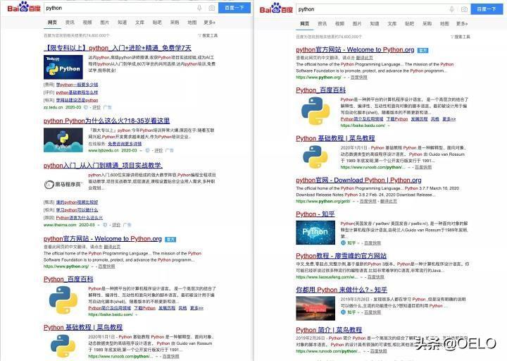This screenshot has height=361, width=507.
Task: Click the dark Python wave thumbnail in second ad
Action: [63, 140]
